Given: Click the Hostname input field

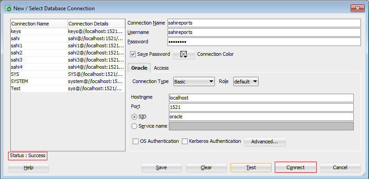Looking at the screenshot, I should click(x=261, y=98).
